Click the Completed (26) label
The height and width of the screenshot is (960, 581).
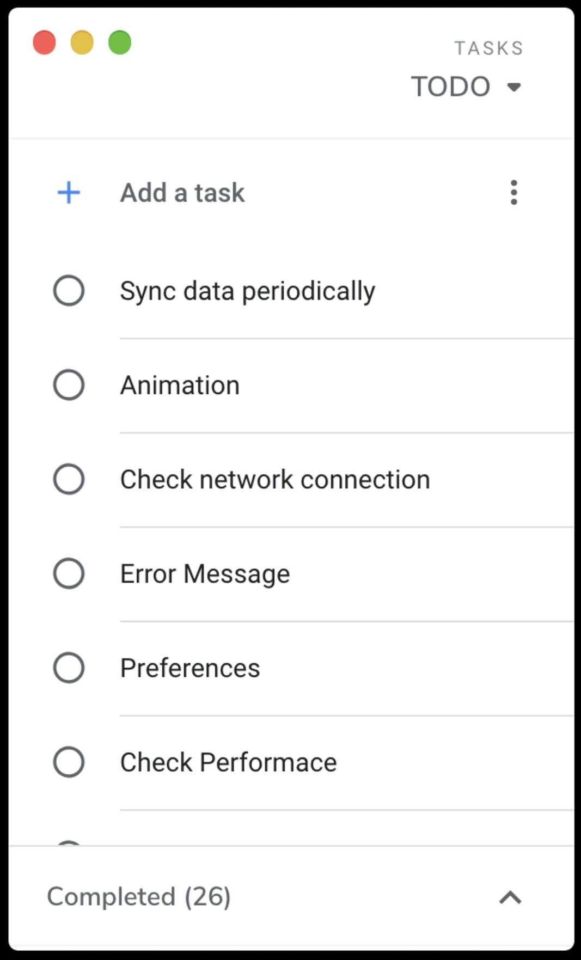[x=139, y=897]
